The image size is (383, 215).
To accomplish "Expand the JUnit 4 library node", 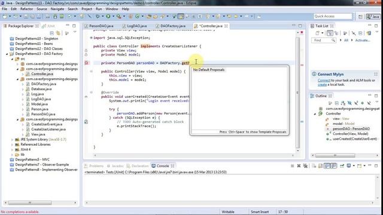I will 12,150.
